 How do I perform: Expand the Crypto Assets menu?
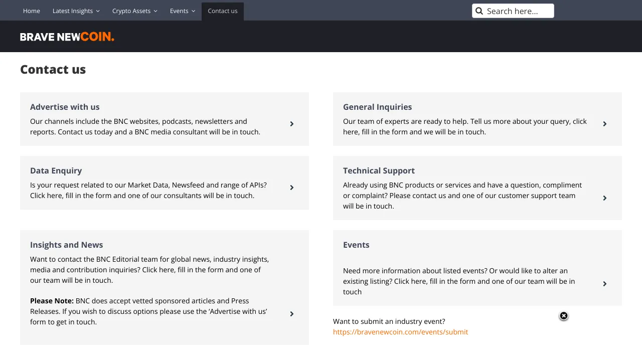[x=134, y=11]
